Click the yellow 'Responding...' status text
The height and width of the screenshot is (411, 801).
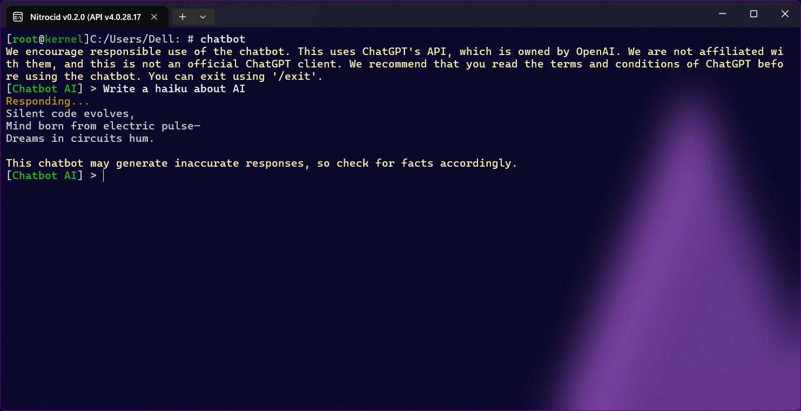click(x=48, y=101)
